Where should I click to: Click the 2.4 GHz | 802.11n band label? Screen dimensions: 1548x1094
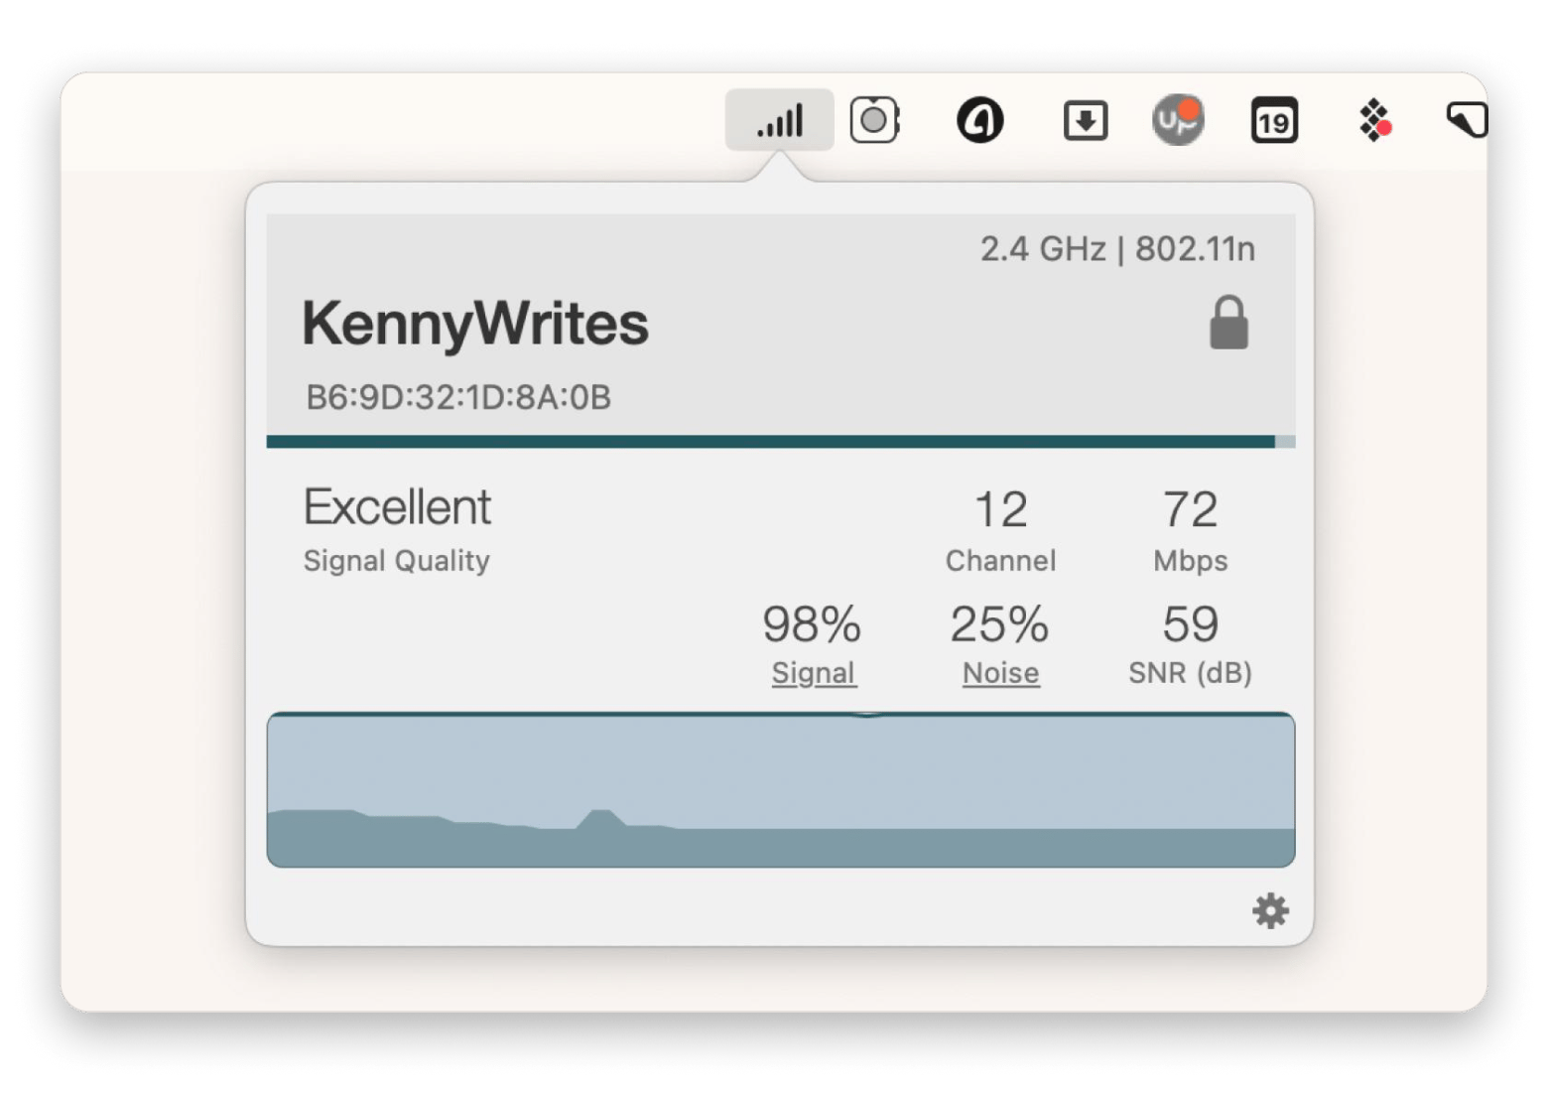[1117, 249]
